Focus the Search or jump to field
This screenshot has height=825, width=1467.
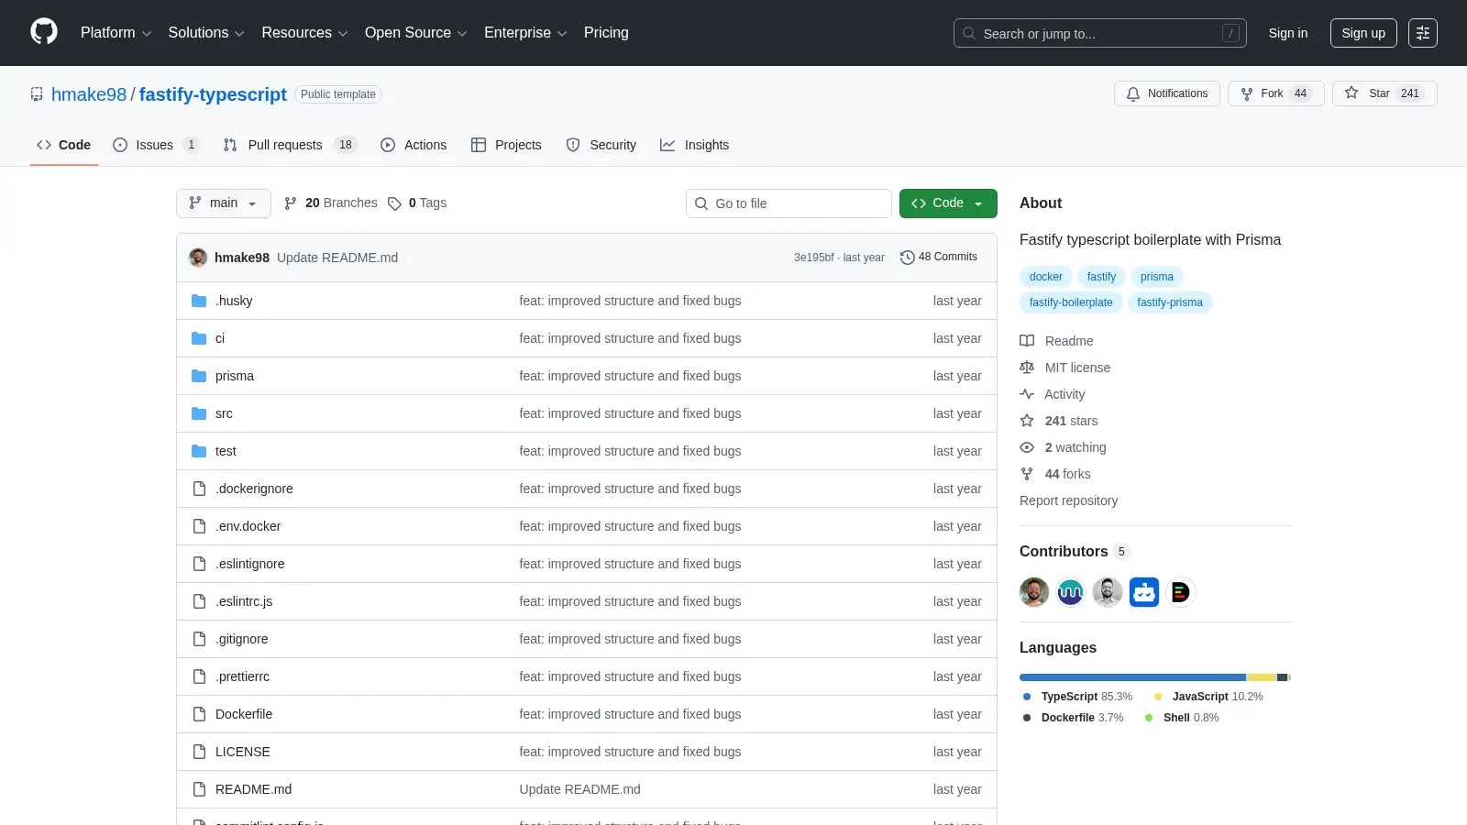1100,33
